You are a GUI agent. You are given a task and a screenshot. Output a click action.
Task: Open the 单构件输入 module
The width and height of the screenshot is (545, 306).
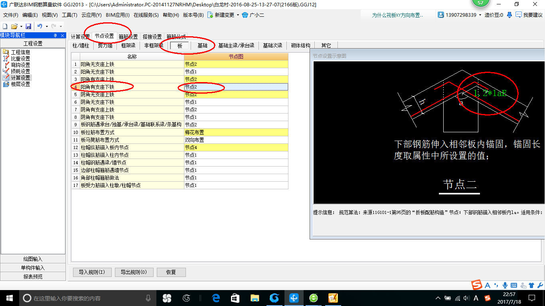tap(33, 268)
